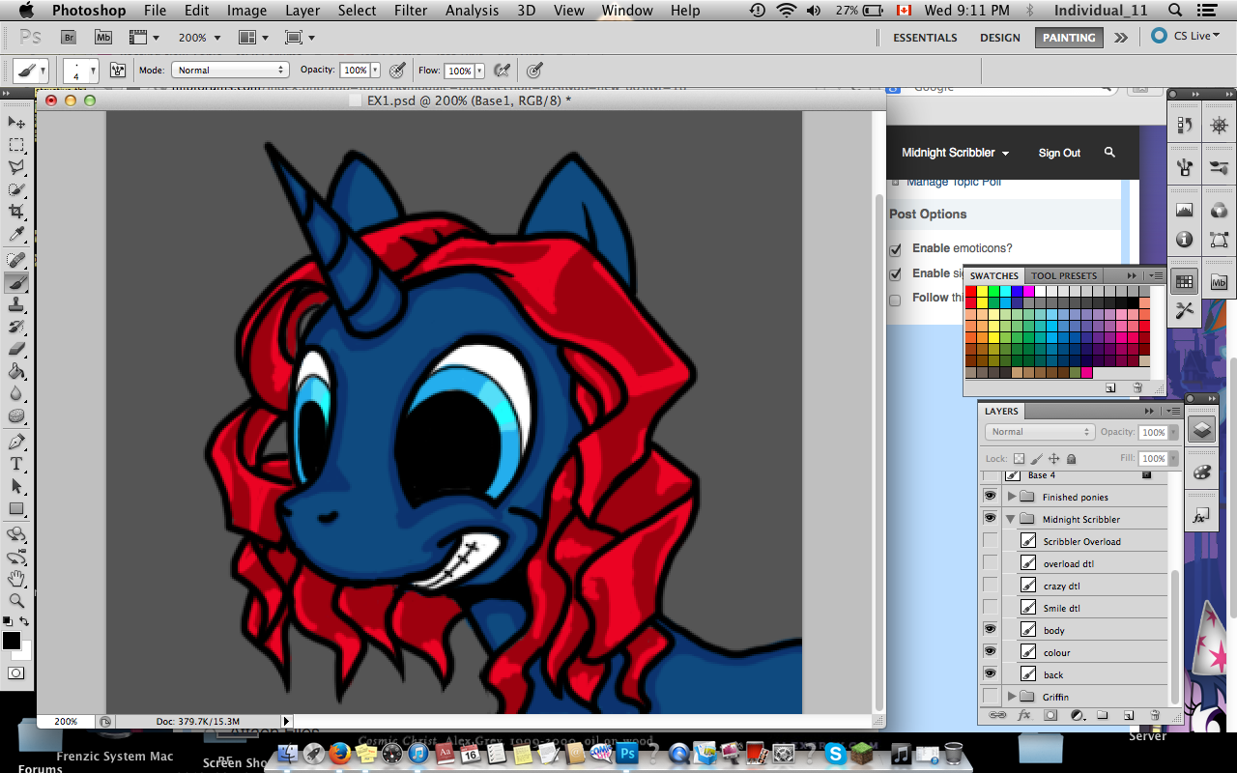
Task: Hide the Midnight Scribbler group
Action: point(990,518)
